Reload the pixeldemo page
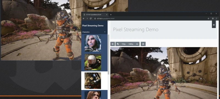The width and height of the screenshot is (220, 99). coord(91,18)
